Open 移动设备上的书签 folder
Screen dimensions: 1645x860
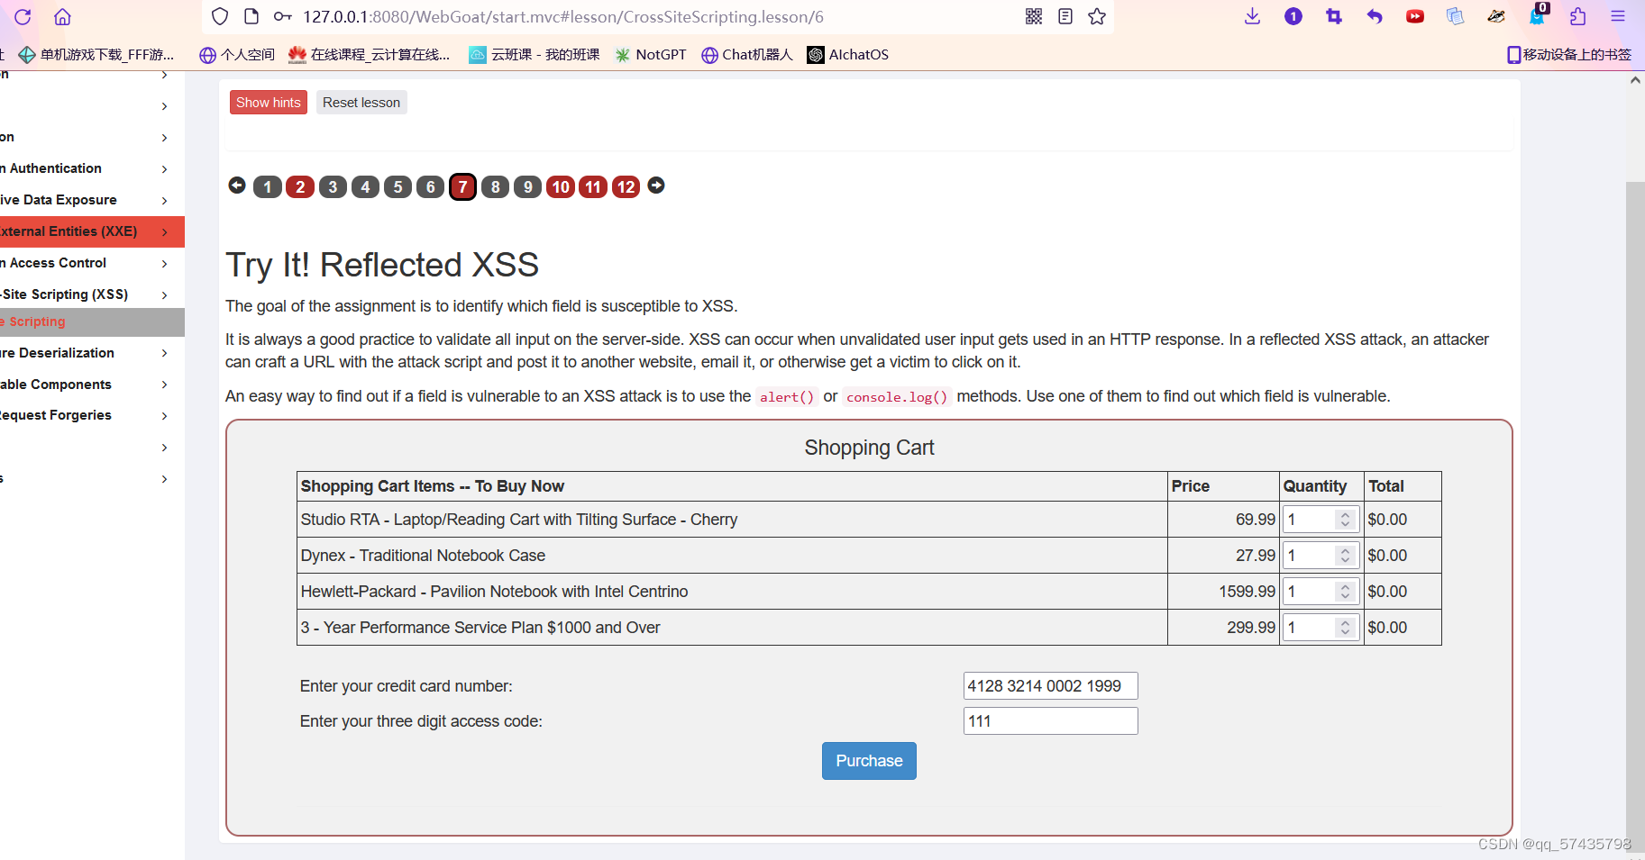point(1569,55)
